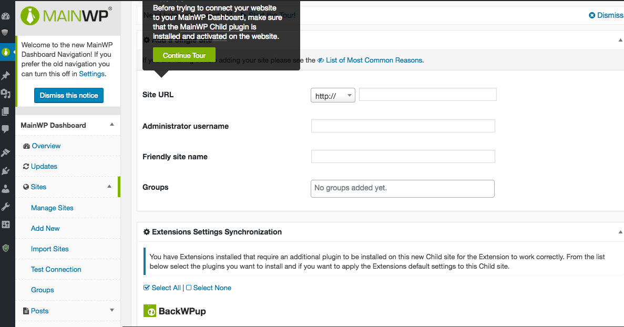This screenshot has height=327, width=624.
Task: Open the Media icon in admin sidebar
Action: click(x=6, y=94)
